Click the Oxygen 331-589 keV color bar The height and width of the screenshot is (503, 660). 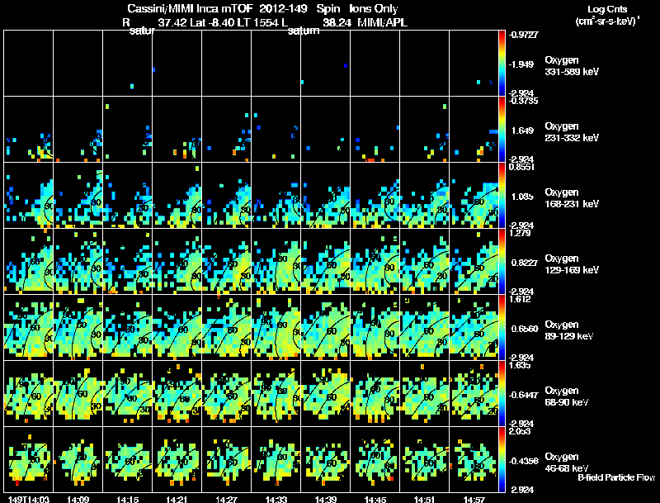point(502,64)
